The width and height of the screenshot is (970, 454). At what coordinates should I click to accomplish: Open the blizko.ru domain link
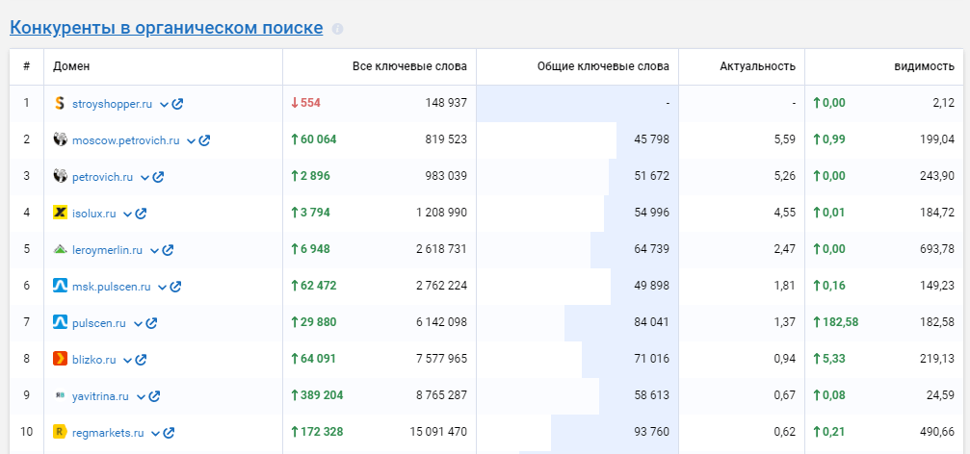[94, 359]
